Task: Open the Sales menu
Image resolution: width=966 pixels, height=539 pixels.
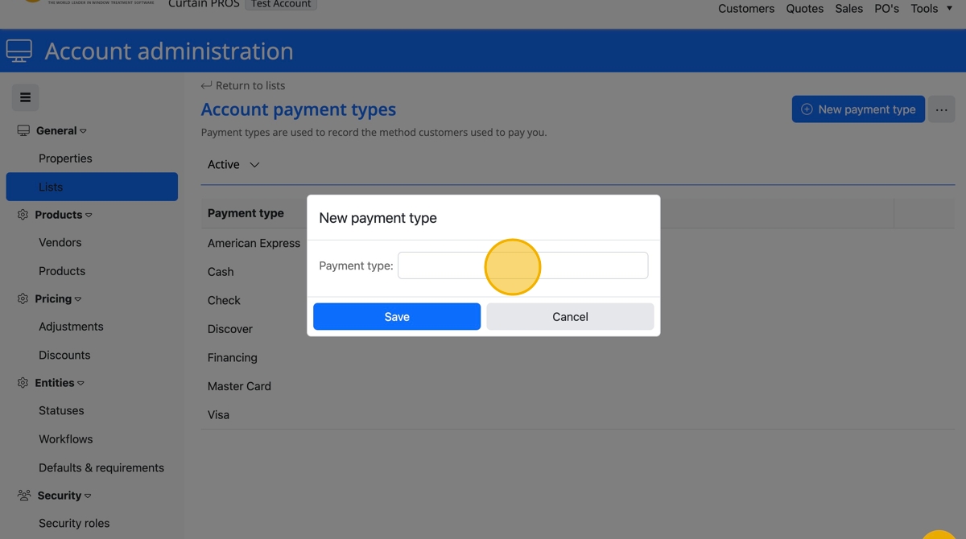Action: click(x=848, y=8)
